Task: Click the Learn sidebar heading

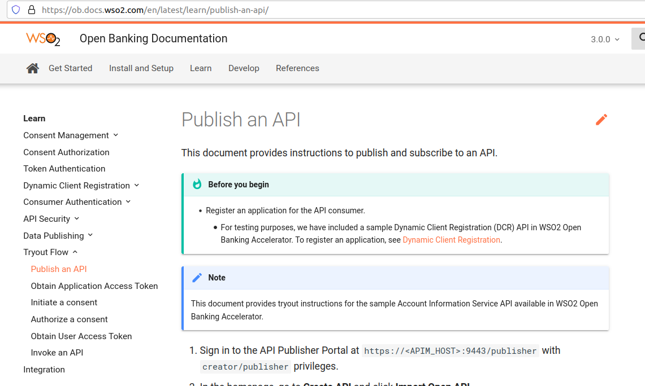Action: click(x=34, y=119)
